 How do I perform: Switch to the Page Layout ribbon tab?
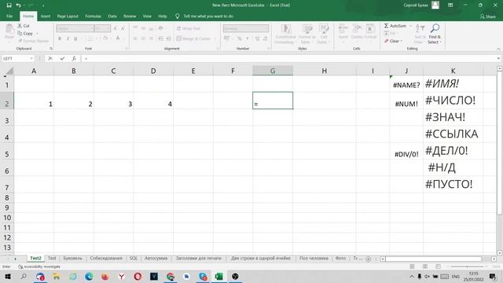68,16
